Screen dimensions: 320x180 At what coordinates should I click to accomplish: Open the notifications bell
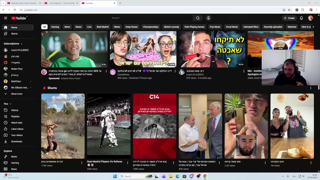301,18
